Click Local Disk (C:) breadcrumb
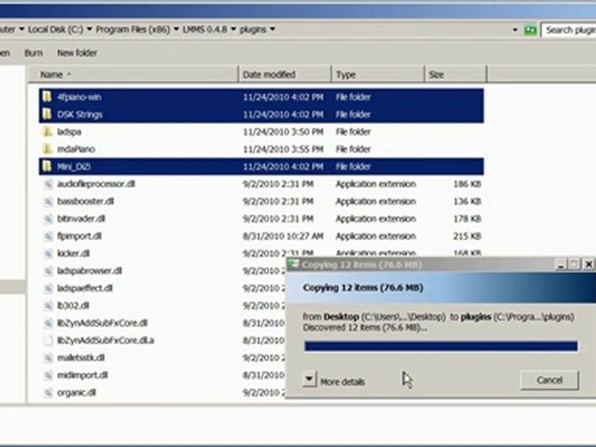The image size is (596, 447). click(x=55, y=29)
